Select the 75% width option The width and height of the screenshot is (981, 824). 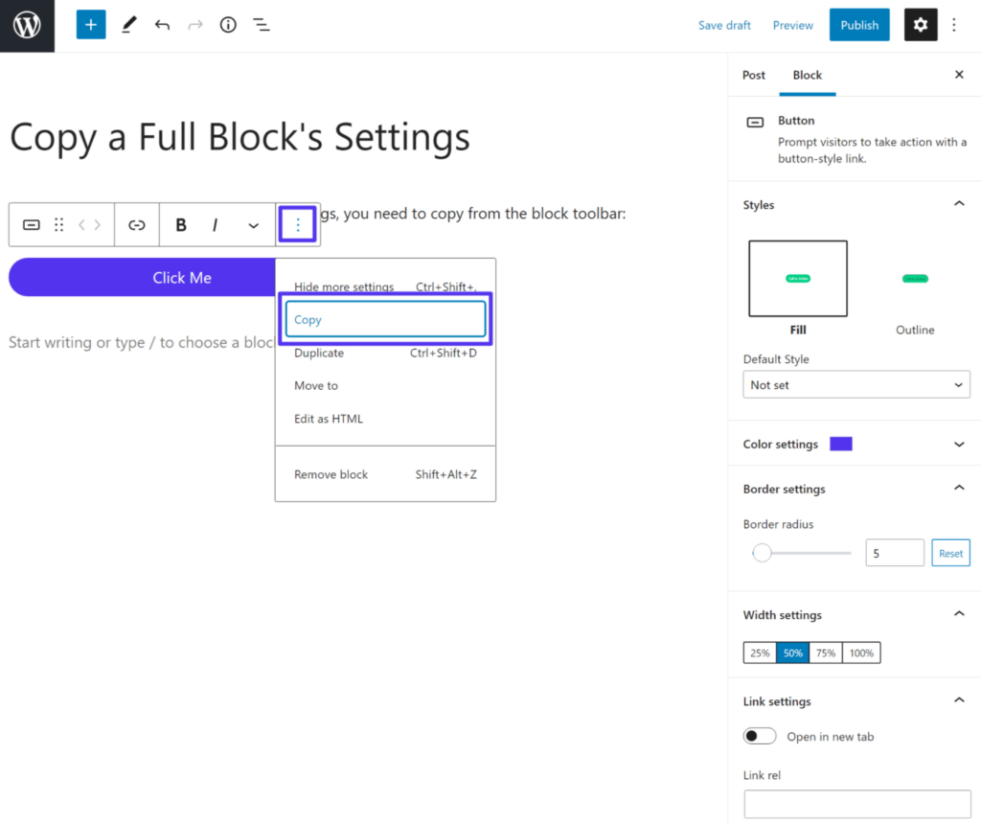[x=826, y=652]
